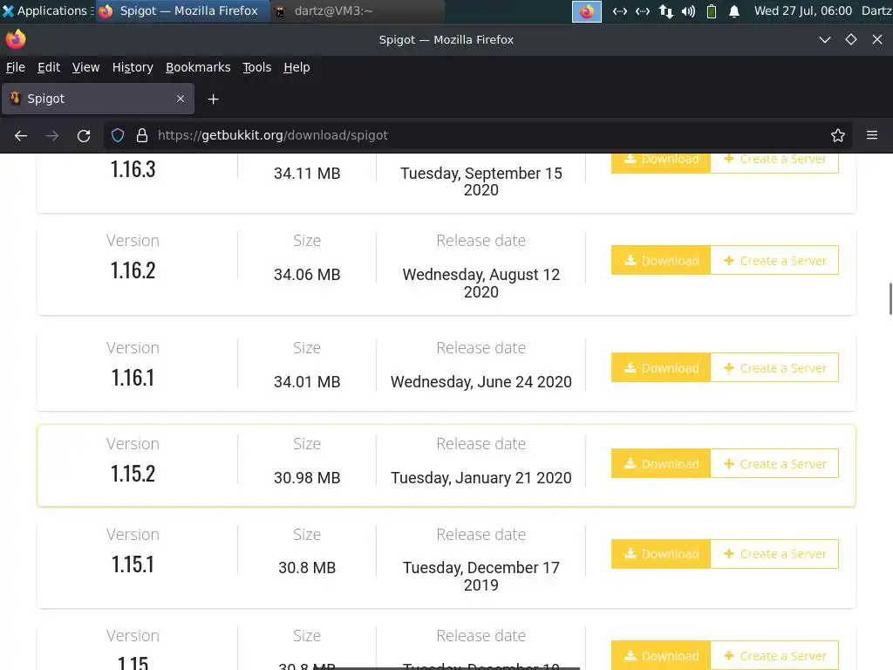
Task: Click the date Wednesday, June 24 2020
Action: click(481, 382)
